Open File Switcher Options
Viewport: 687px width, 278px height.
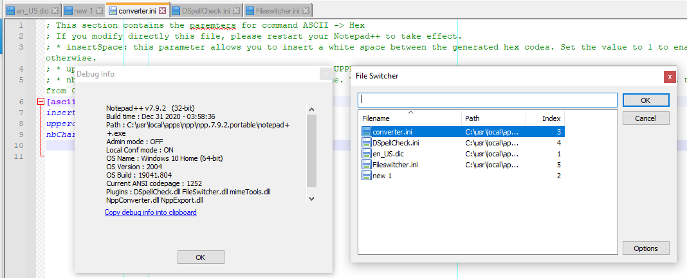[x=646, y=248]
